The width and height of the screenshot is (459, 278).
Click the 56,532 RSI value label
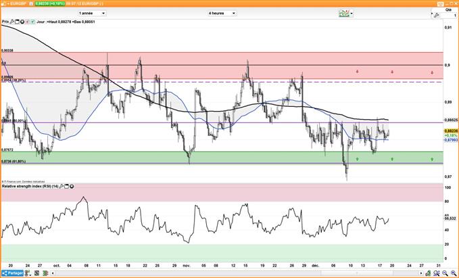pyautogui.click(x=450, y=218)
